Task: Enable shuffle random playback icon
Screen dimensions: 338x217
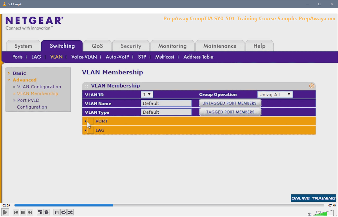Action: pos(70,212)
